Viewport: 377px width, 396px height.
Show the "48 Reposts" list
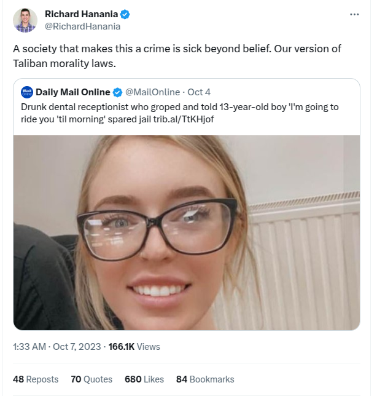click(36, 379)
